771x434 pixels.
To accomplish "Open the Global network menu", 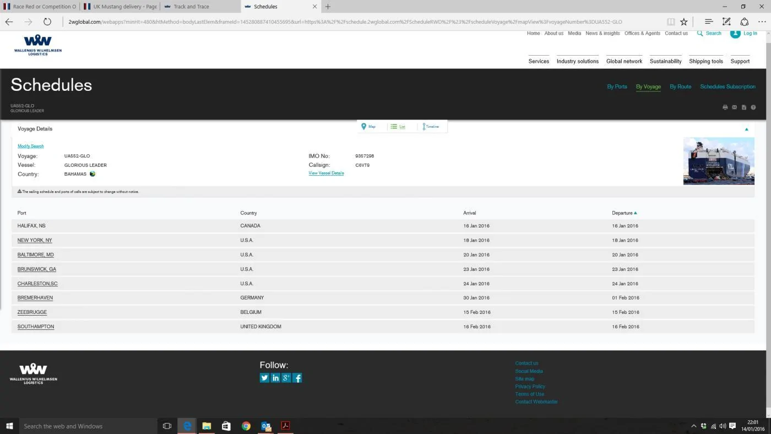I will 625,61.
